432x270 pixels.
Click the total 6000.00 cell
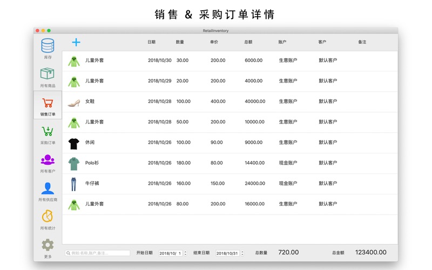point(253,60)
